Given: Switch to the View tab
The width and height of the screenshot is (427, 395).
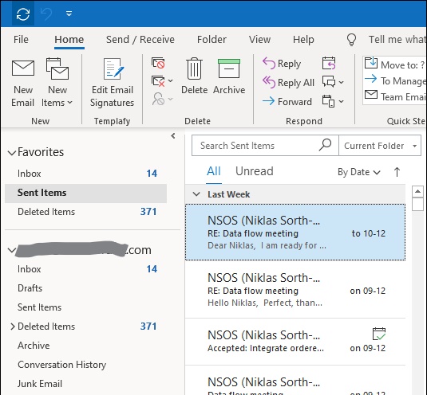Looking at the screenshot, I should [259, 40].
